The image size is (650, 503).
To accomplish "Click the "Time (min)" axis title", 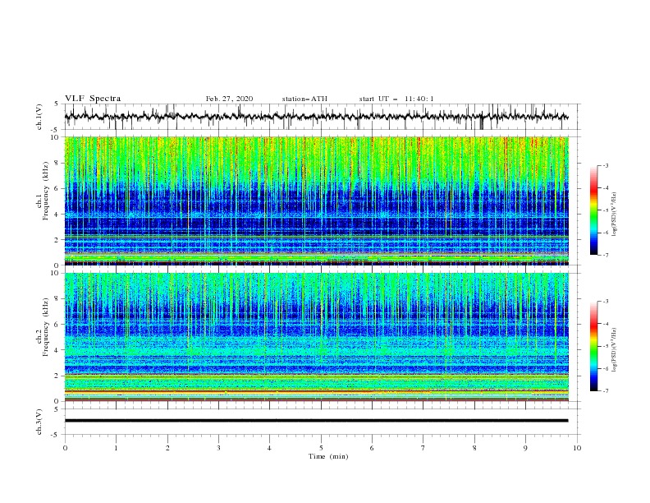I will pos(328,456).
